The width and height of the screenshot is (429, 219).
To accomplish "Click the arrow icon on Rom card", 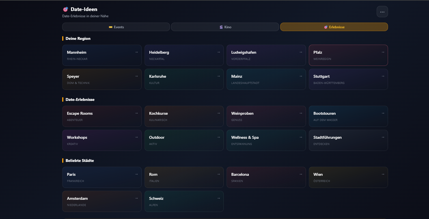I will [x=219, y=174].
